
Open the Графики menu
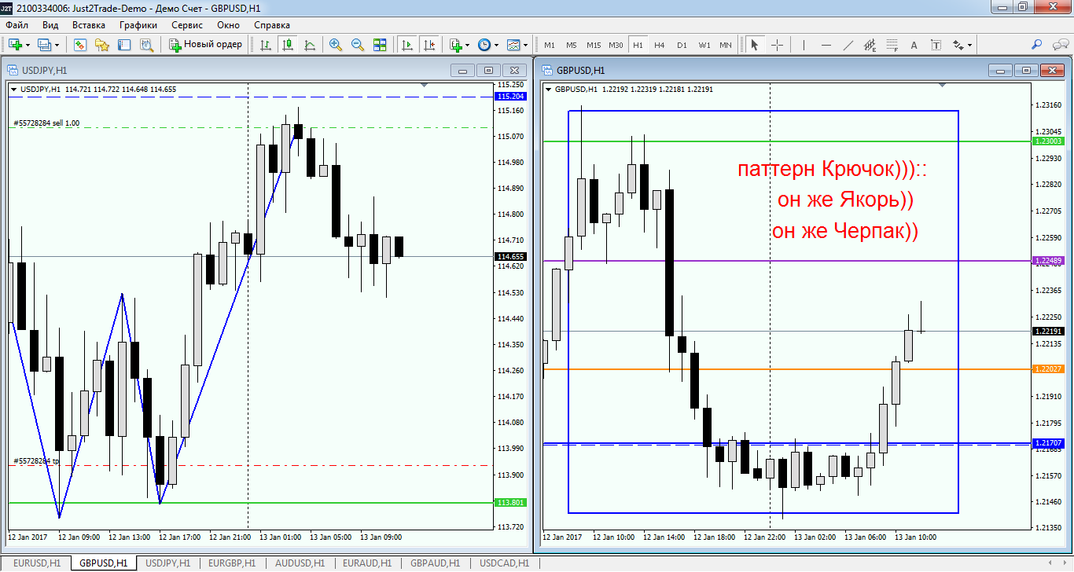tap(138, 25)
